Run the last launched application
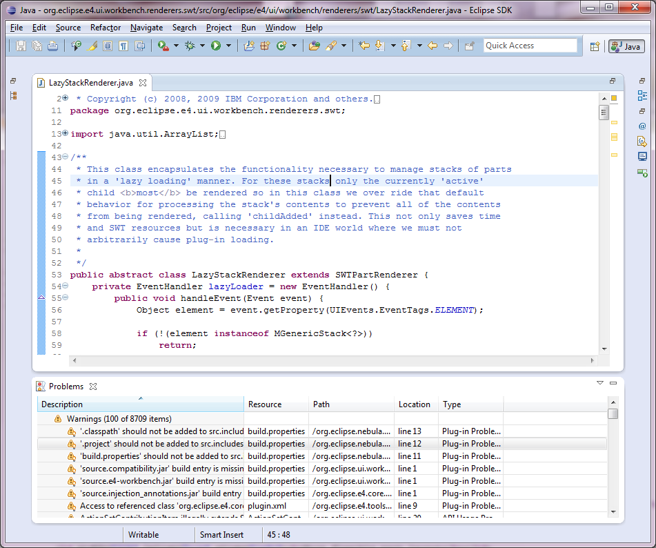This screenshot has height=548, width=656. pos(216,46)
